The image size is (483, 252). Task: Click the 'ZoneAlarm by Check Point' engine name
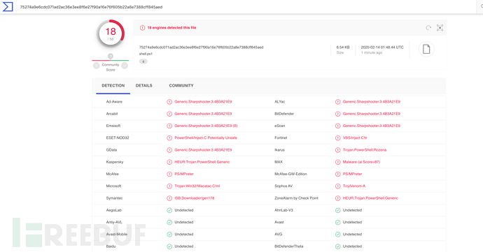click(x=296, y=198)
